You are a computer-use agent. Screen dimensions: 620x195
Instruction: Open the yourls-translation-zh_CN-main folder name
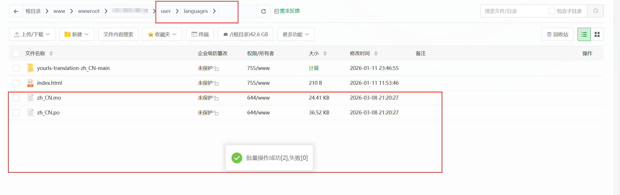(x=73, y=68)
